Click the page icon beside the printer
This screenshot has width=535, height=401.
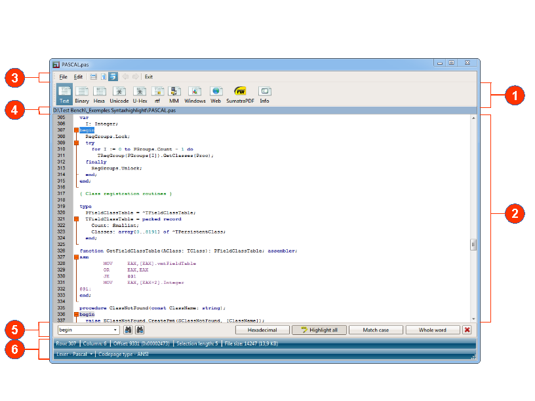coord(104,77)
